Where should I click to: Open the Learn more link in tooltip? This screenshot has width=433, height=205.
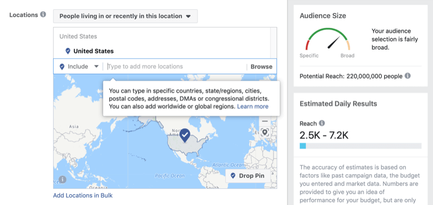click(253, 106)
